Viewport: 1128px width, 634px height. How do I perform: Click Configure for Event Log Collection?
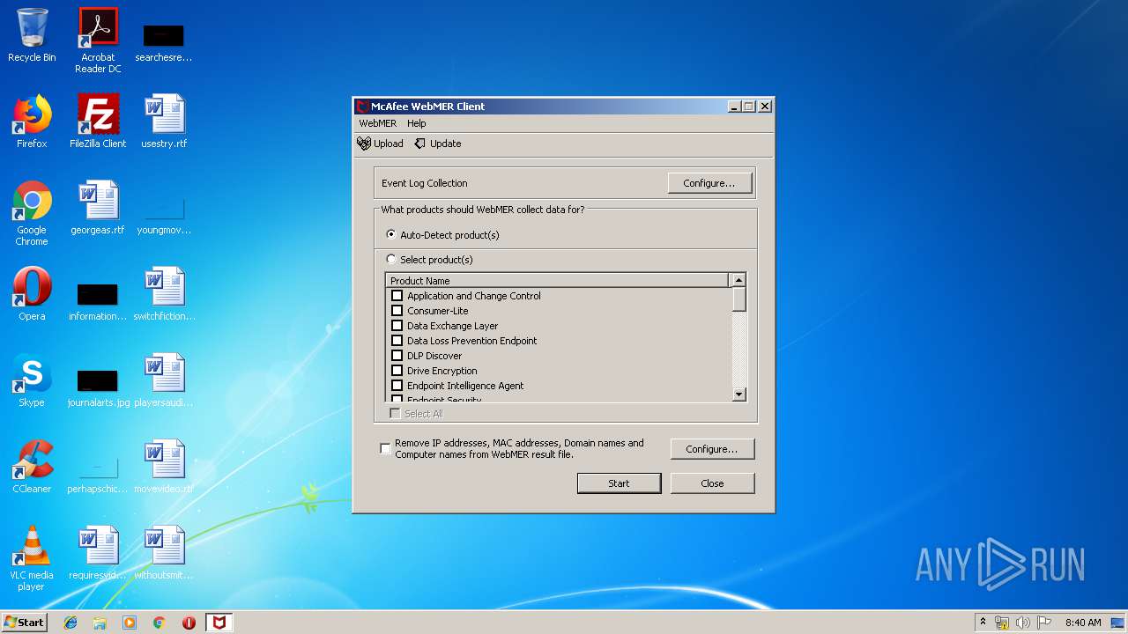coord(709,183)
